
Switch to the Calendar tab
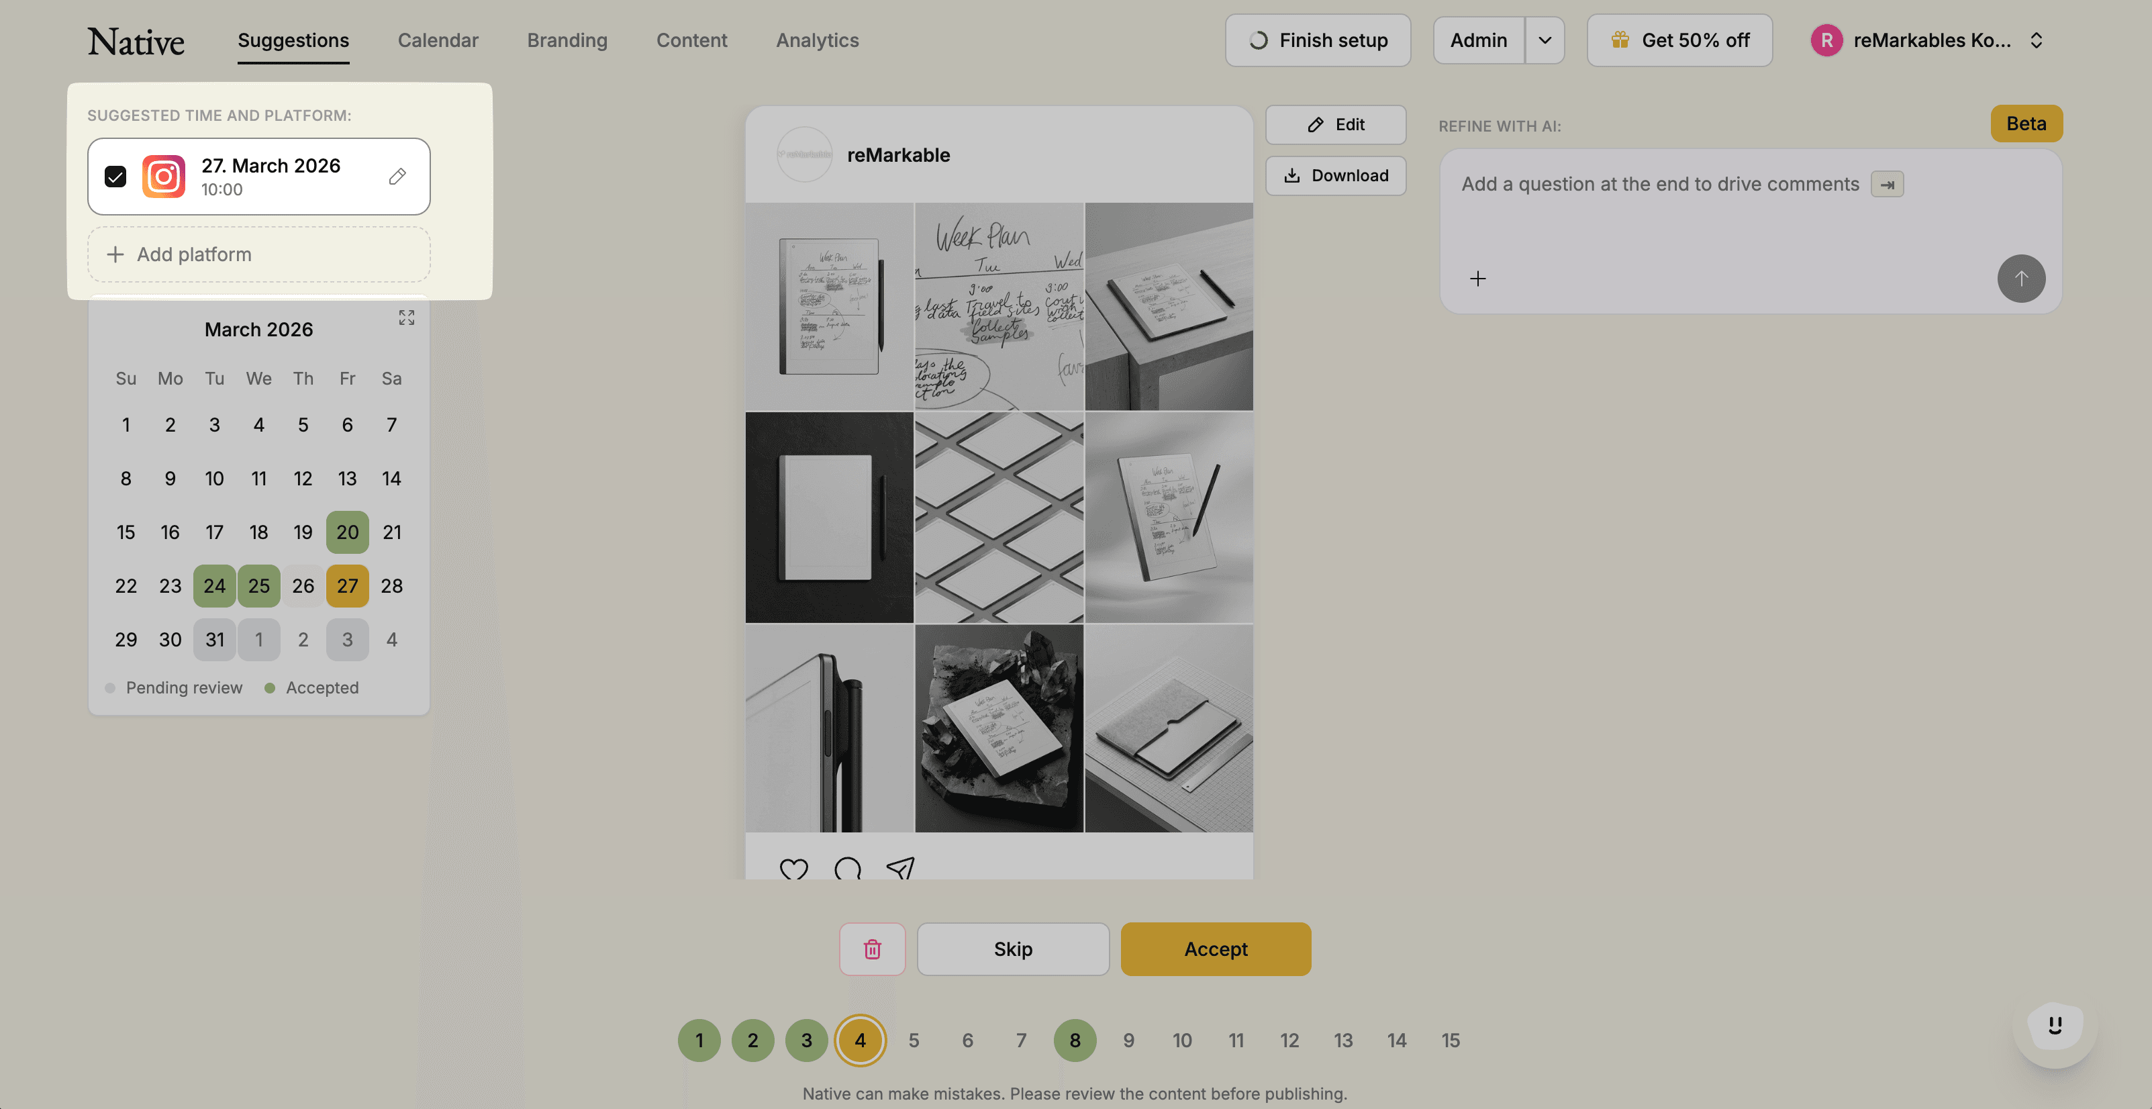click(x=438, y=40)
